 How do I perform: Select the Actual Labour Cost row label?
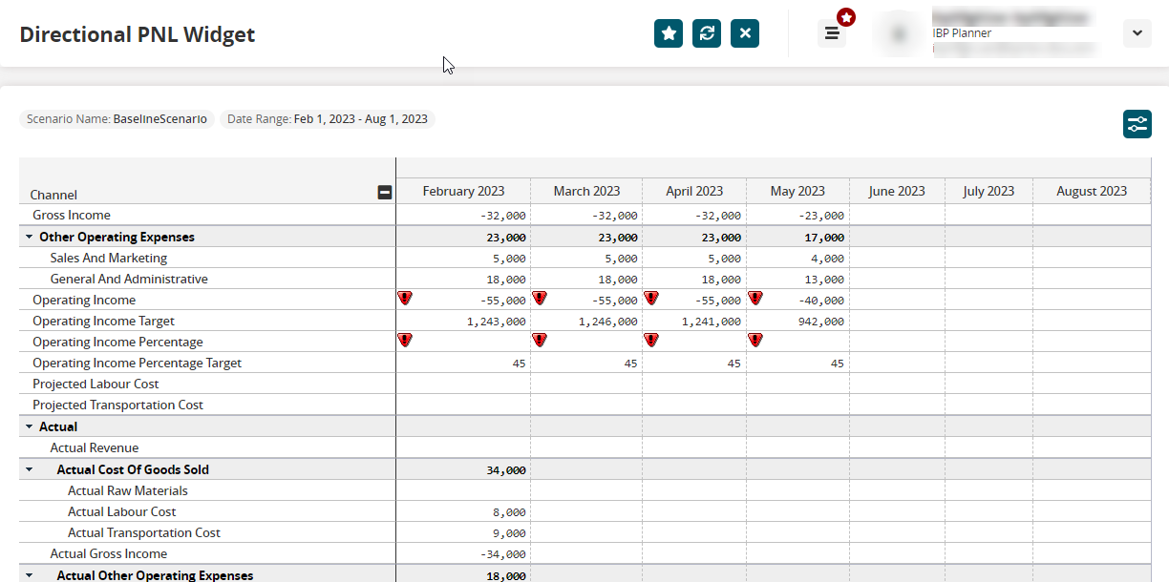[x=121, y=512]
